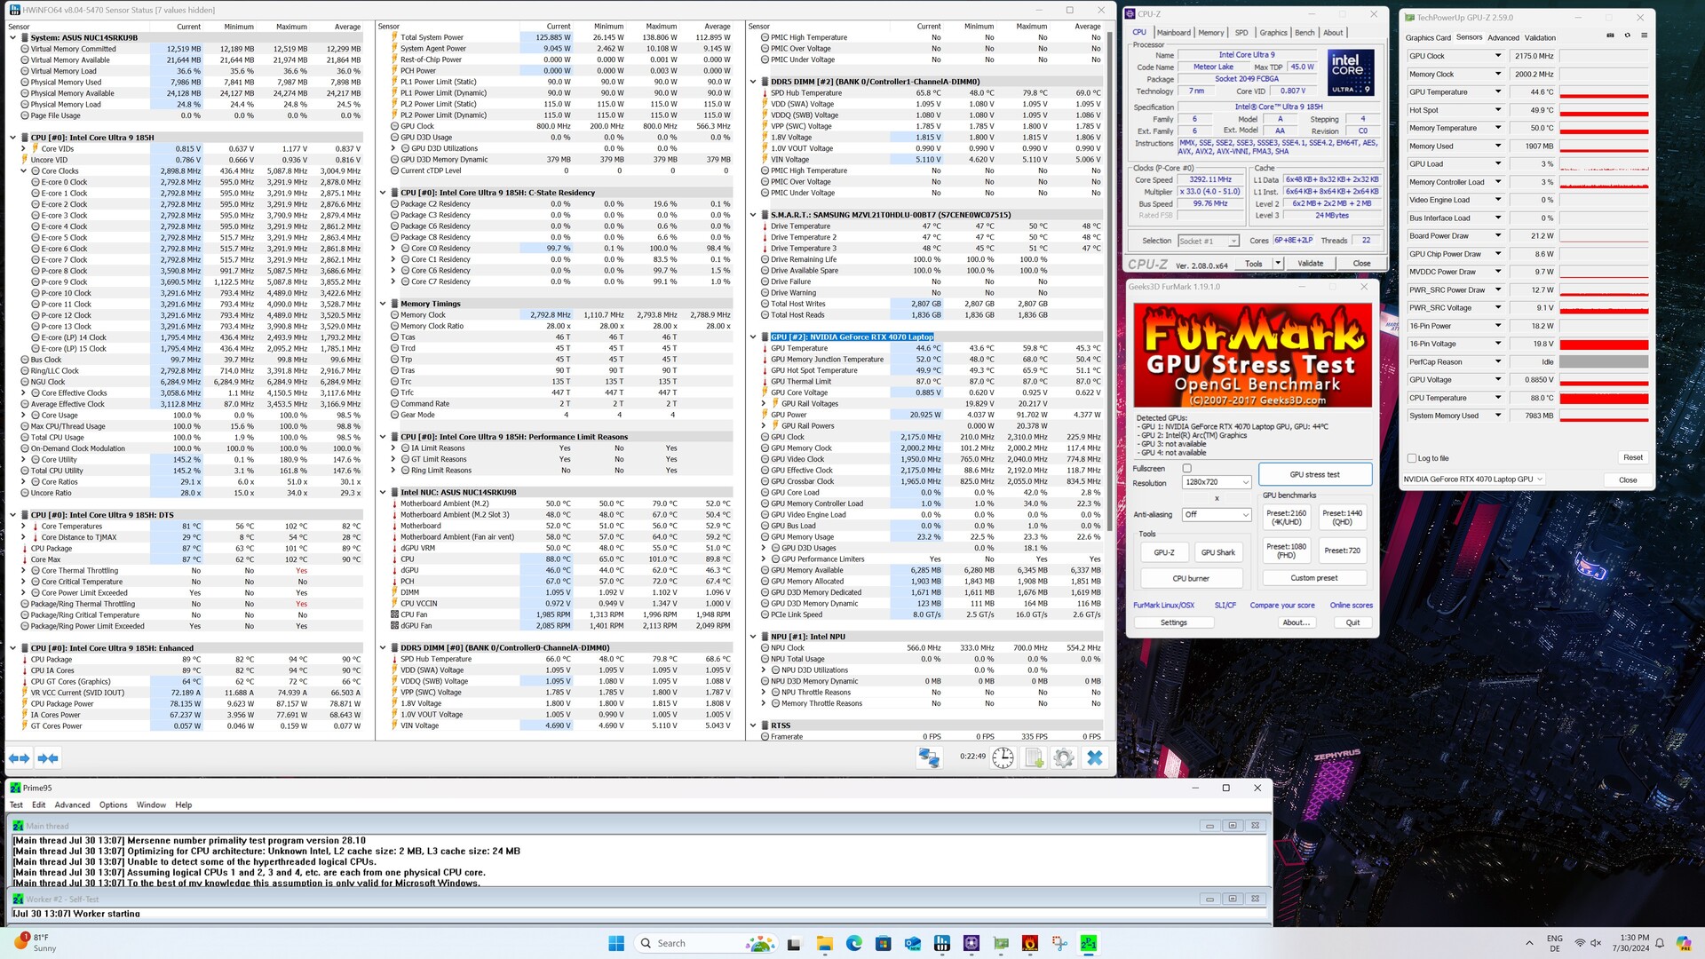This screenshot has height=959, width=1705.
Task: Collapse NPU [#1]: Intel NPU section
Action: pos(753,637)
